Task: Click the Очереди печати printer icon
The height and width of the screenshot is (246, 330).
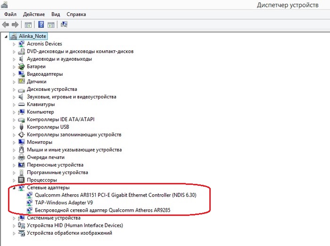Action: [x=21, y=157]
